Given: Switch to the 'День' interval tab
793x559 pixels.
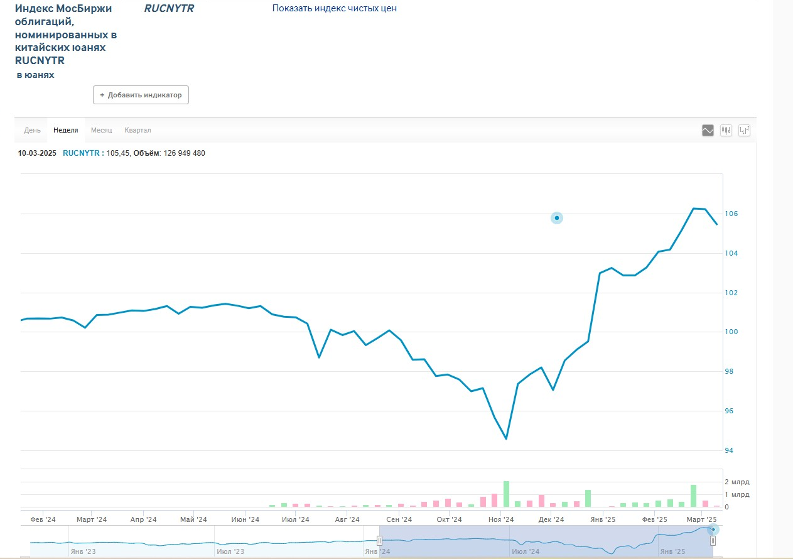Looking at the screenshot, I should 33,130.
